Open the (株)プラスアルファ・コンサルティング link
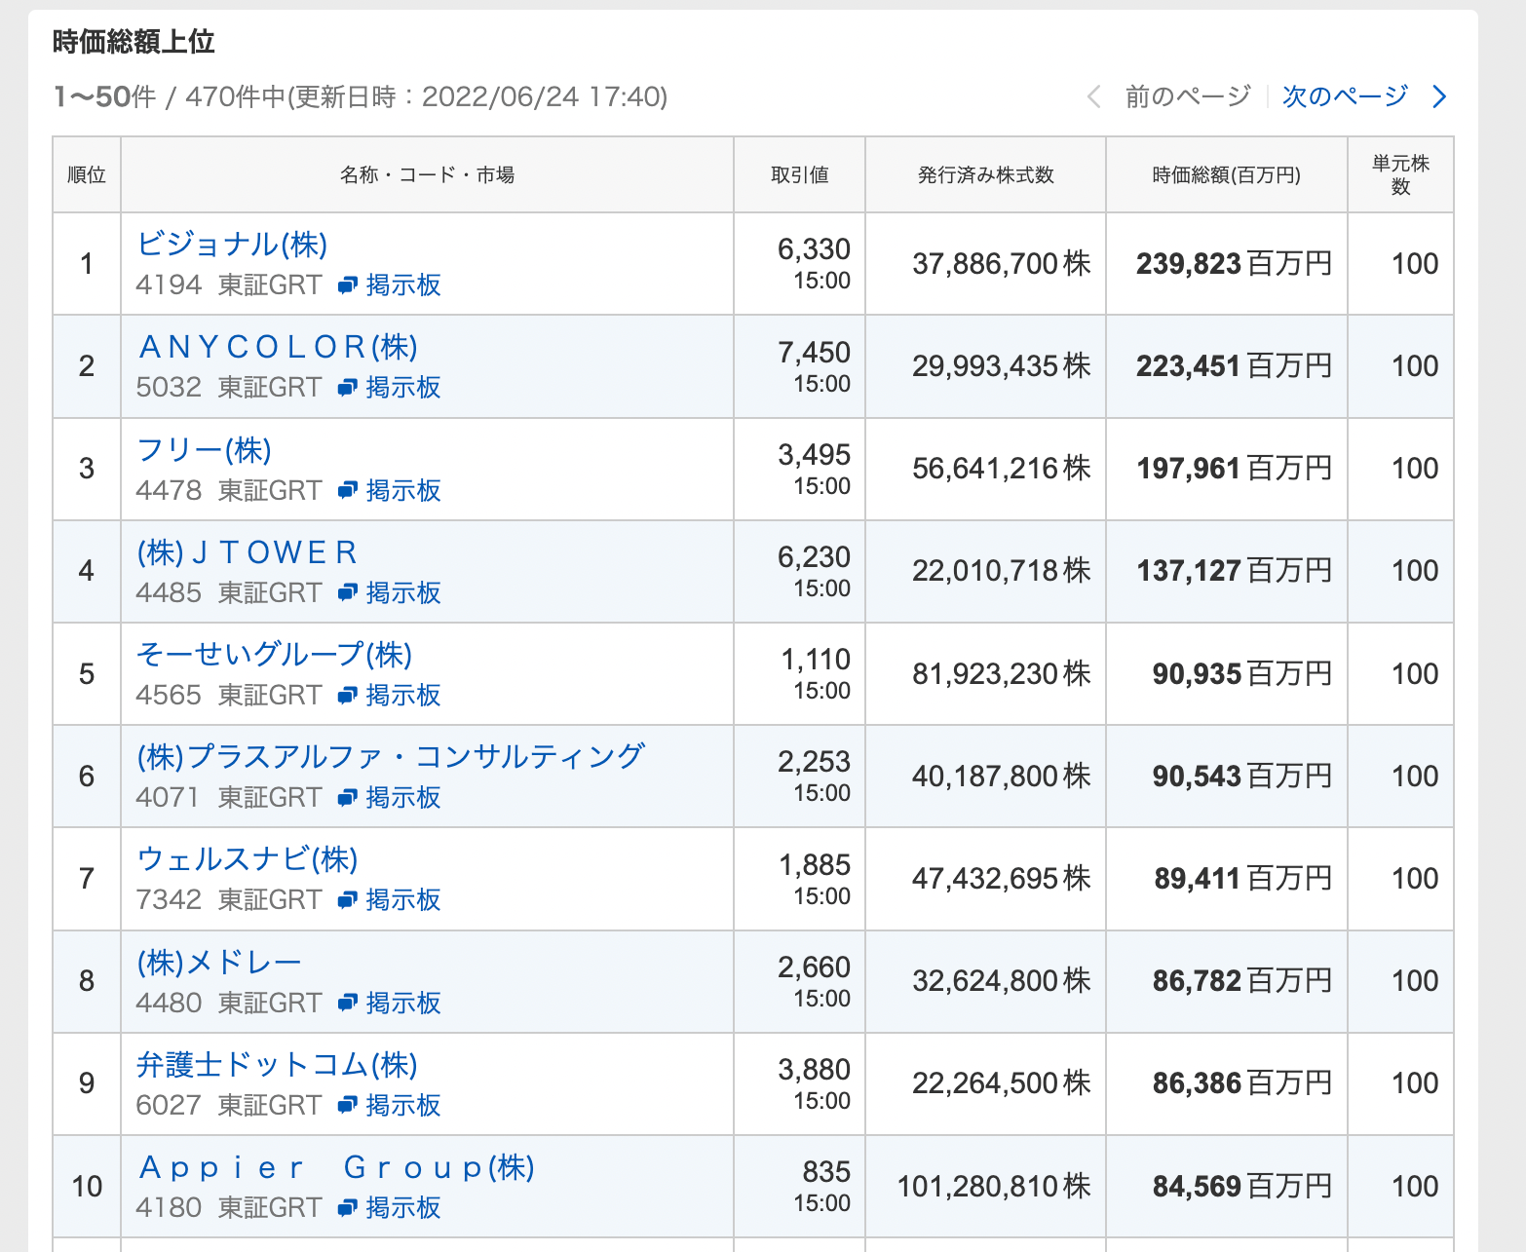Viewport: 1526px width, 1252px height. (391, 756)
